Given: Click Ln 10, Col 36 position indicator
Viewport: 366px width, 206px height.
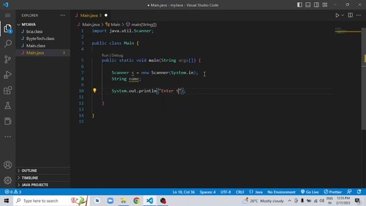Looking at the screenshot, I should tap(184, 192).
